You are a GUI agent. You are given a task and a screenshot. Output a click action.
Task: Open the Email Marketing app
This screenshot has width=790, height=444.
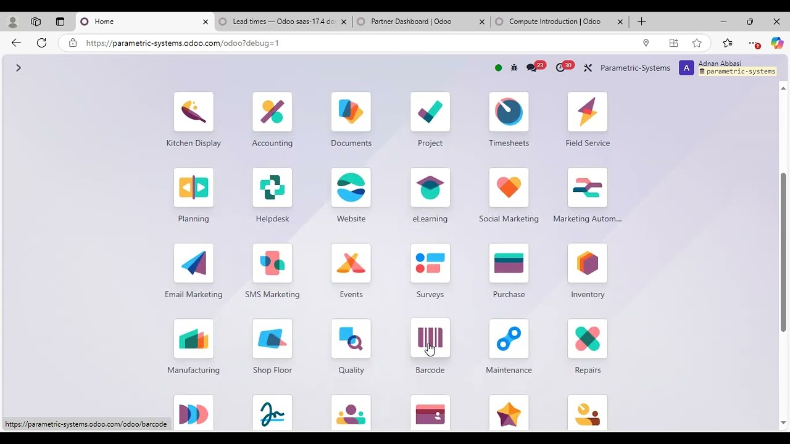(194, 263)
